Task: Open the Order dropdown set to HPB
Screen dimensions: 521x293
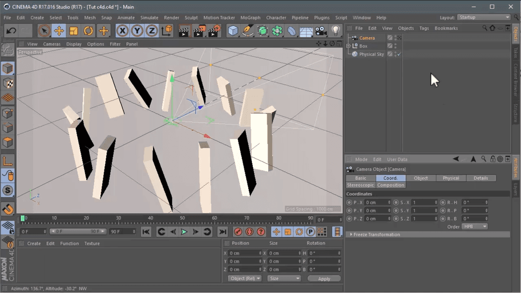Action: point(474,226)
